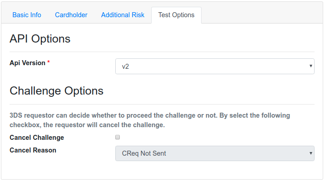325x181 pixels.
Task: Go to the Additional Risk tab
Action: [x=123, y=15]
